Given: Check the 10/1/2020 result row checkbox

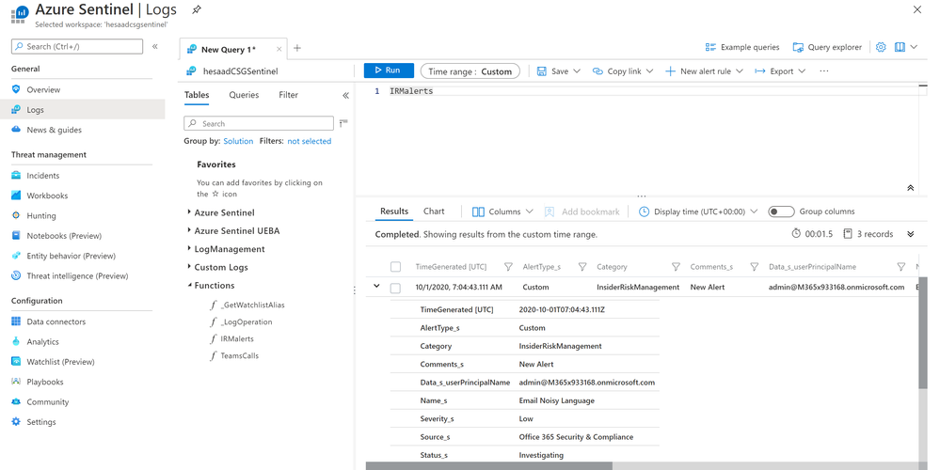Looking at the screenshot, I should (395, 288).
